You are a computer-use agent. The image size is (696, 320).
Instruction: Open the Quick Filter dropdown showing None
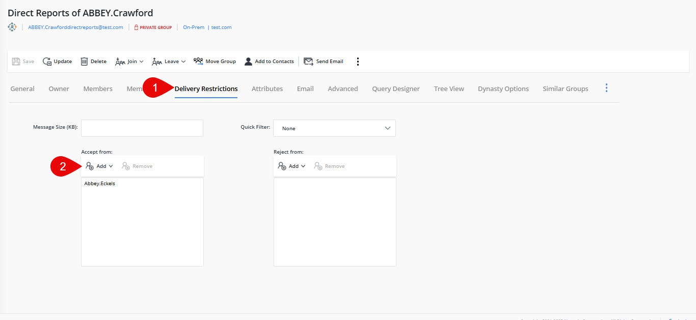tap(334, 128)
